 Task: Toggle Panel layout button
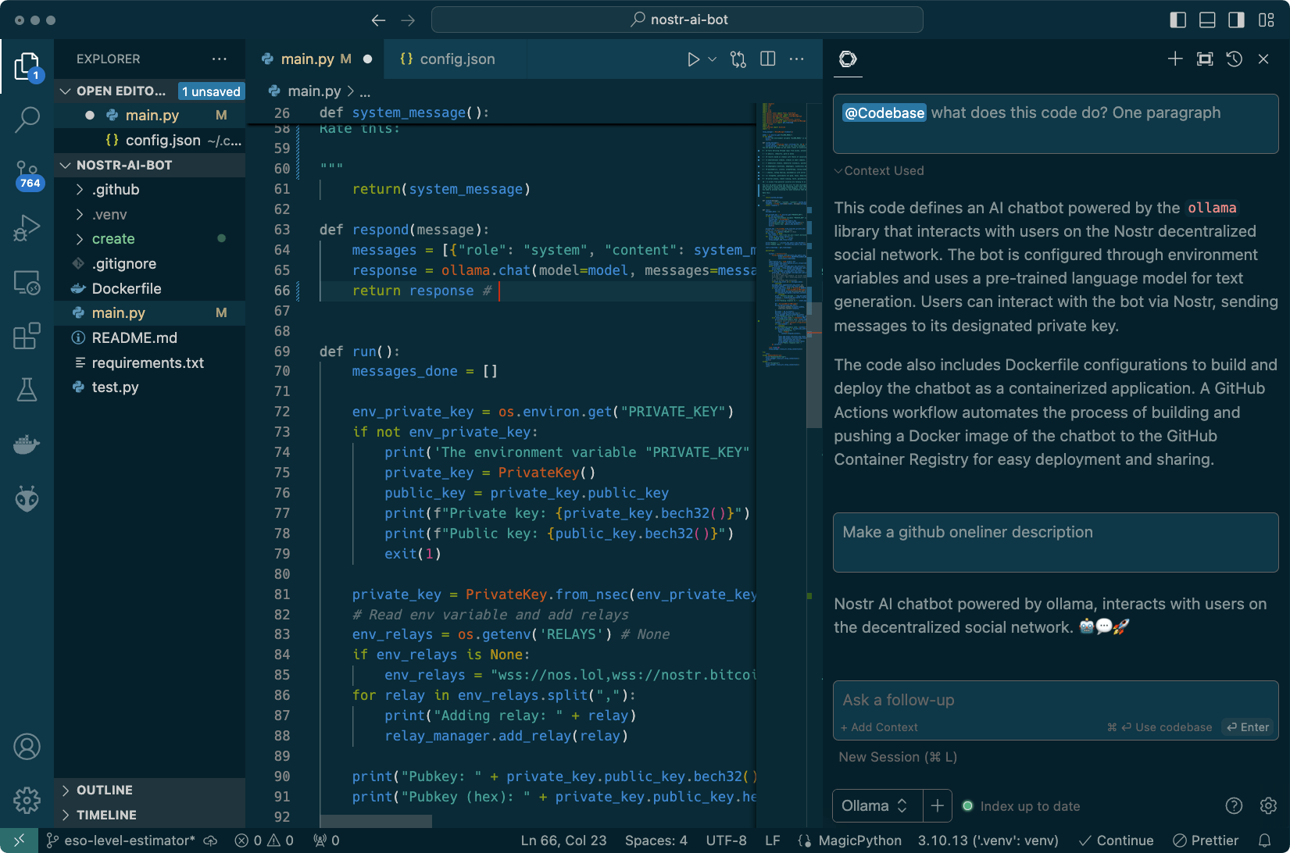click(x=1207, y=20)
